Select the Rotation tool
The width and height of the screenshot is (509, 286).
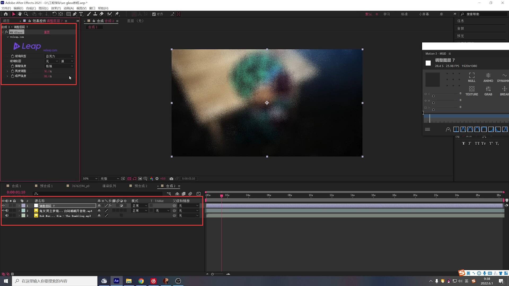(54, 14)
